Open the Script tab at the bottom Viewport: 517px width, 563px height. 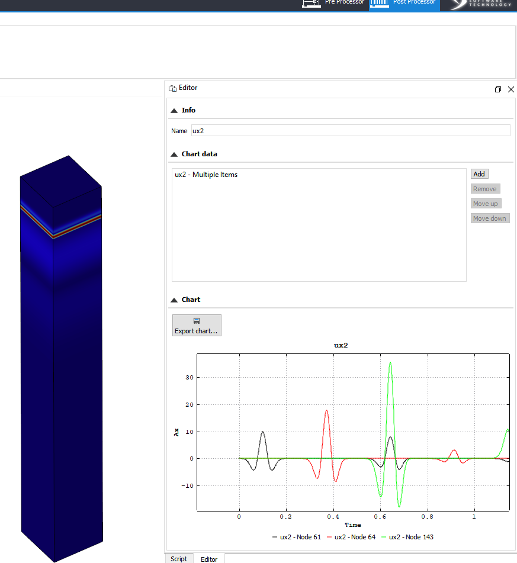point(179,559)
